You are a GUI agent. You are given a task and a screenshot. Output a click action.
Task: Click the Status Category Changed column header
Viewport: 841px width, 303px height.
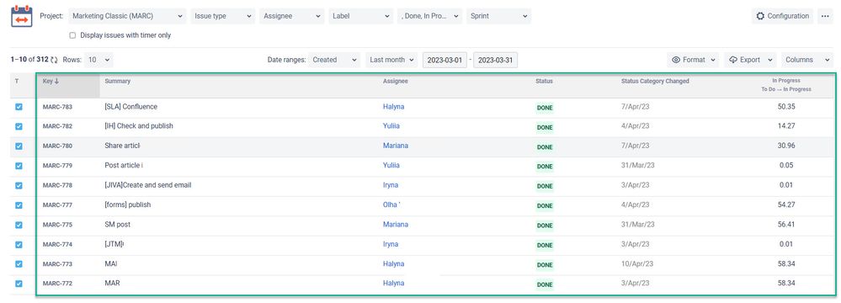[655, 82]
